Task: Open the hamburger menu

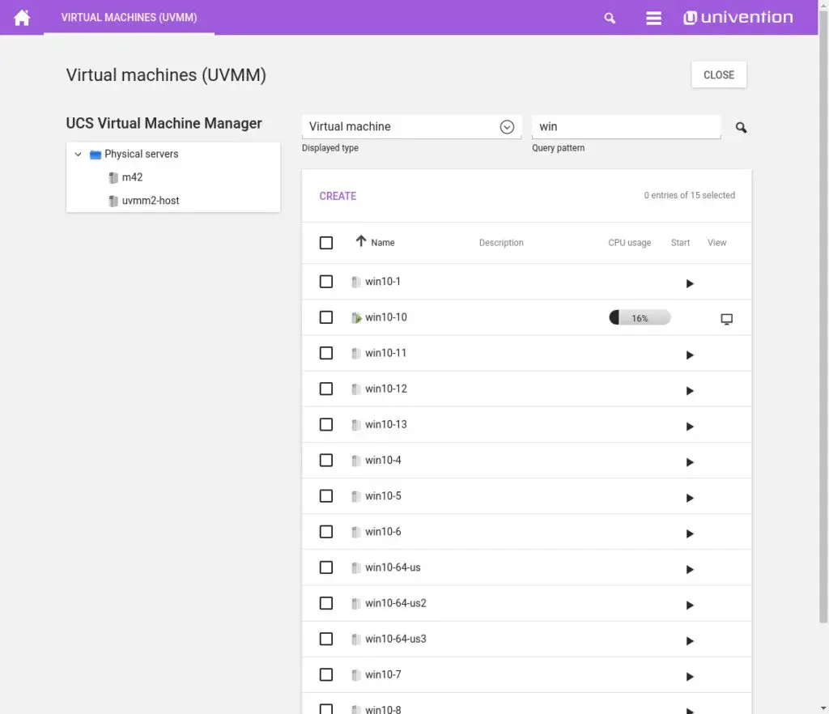Action: (x=653, y=18)
